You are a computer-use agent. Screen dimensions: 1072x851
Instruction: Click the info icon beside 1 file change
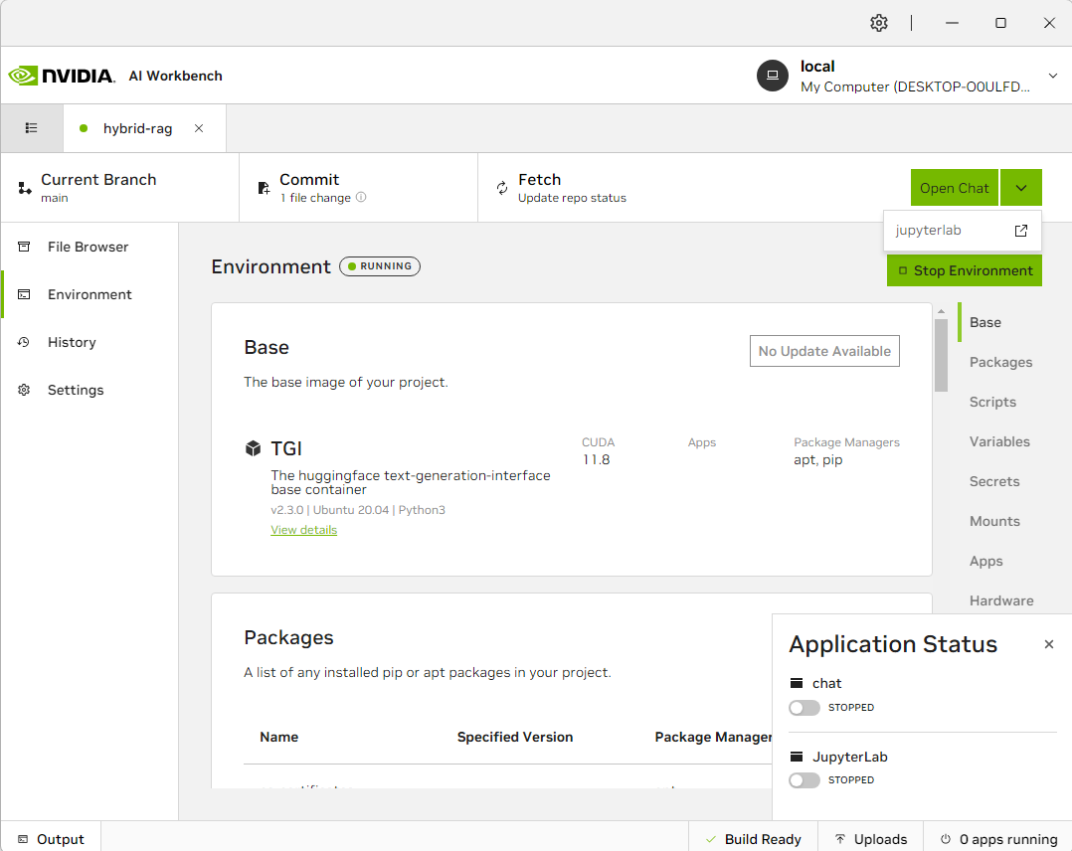pyautogui.click(x=361, y=198)
